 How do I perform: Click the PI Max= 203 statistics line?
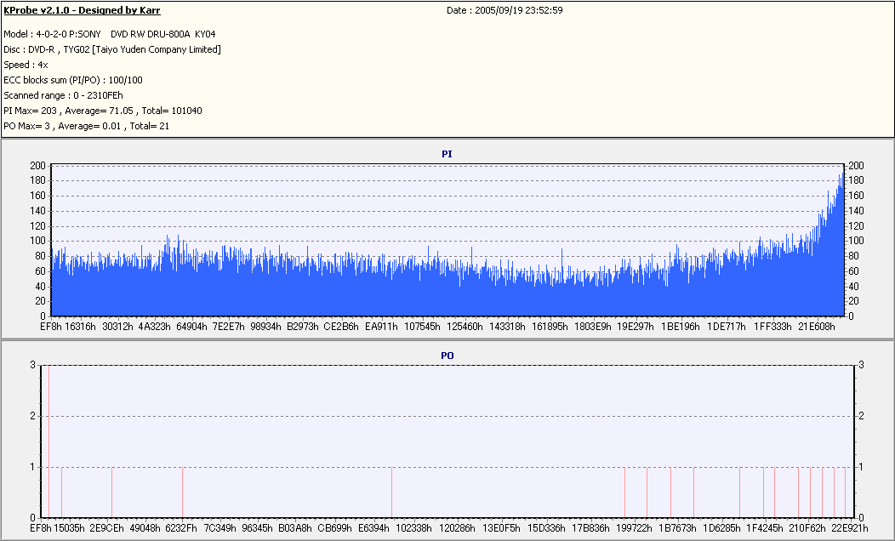(x=103, y=111)
